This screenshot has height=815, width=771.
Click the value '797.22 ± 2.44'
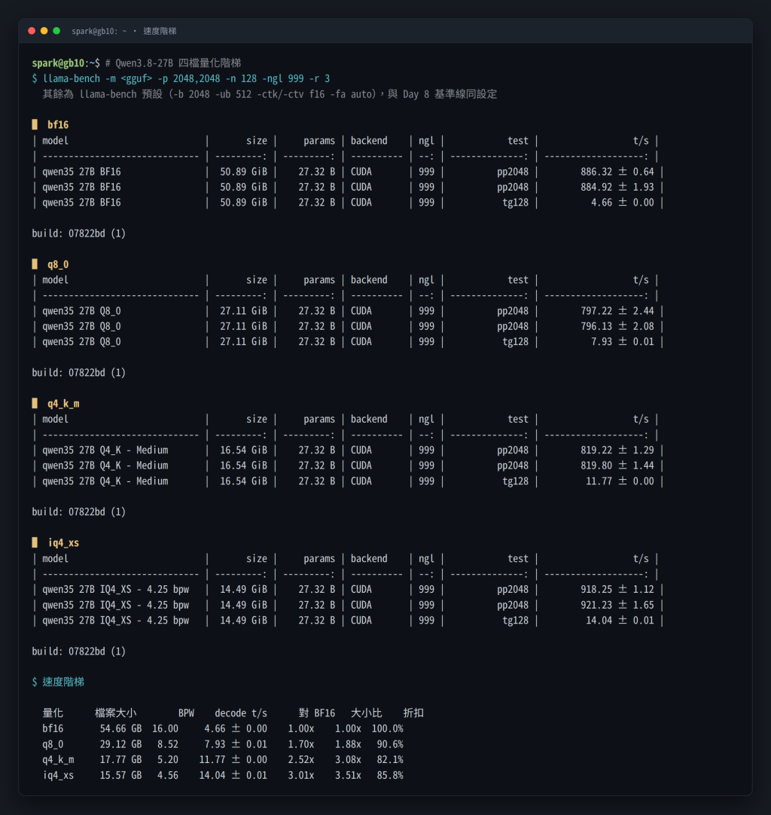click(617, 311)
